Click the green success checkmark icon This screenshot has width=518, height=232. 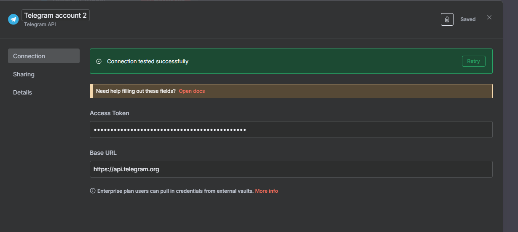[99, 61]
